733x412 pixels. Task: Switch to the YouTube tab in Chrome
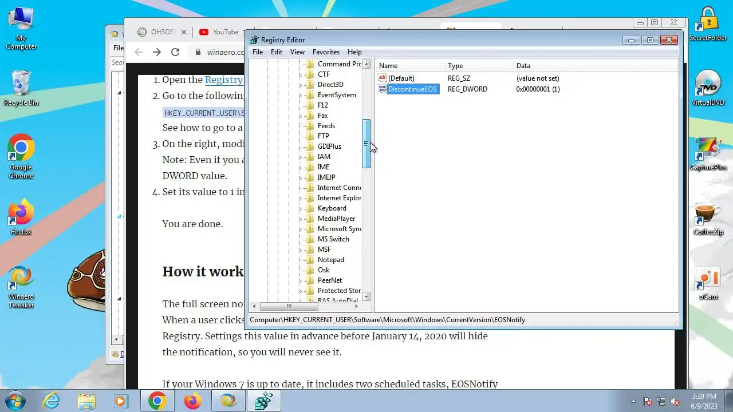(220, 32)
